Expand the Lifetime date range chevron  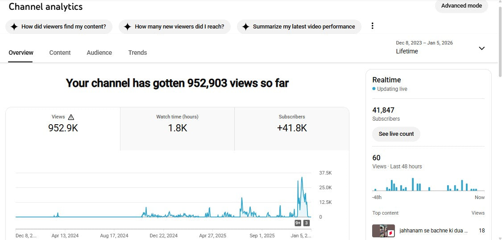481,48
